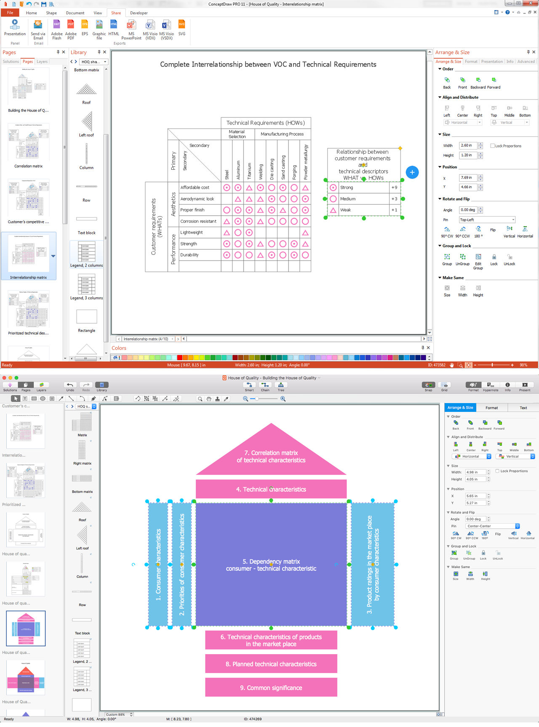Open Pin dropdown showing Top-Left
This screenshot has height=727, width=539.
[x=487, y=219]
